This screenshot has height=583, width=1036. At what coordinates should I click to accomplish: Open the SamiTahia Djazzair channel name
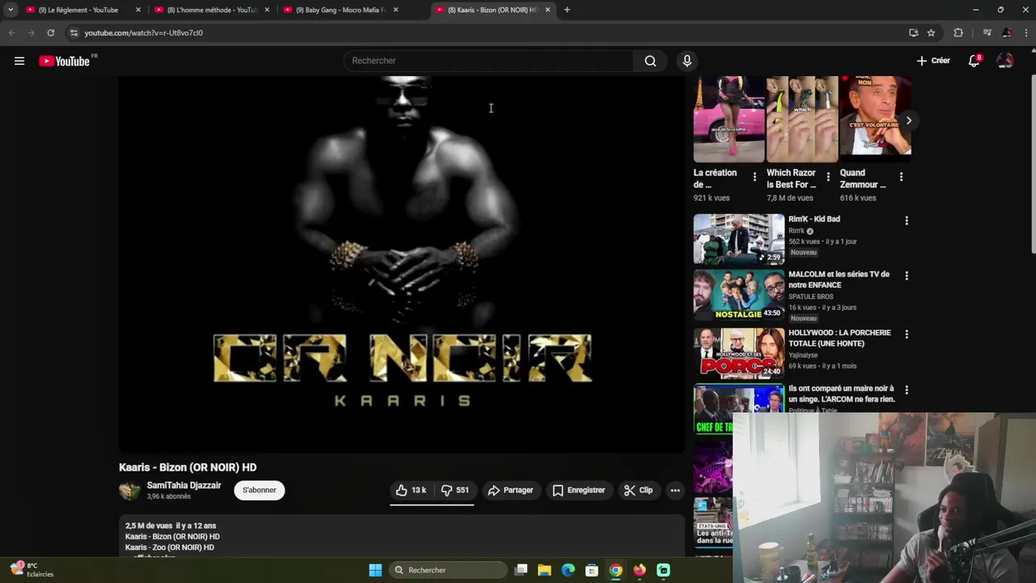tap(184, 485)
